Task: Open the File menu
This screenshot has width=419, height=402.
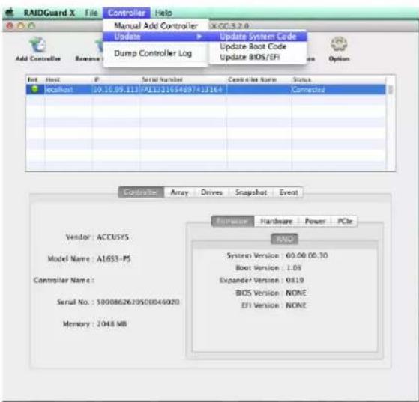Action: tap(91, 13)
